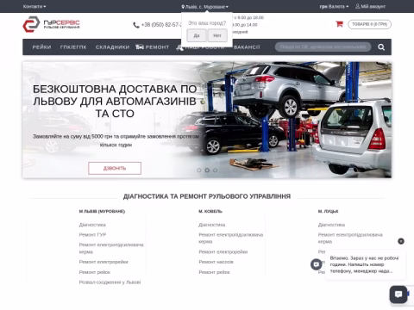414x310 pixels.
Task: Confirm city with Да button
Action: click(x=197, y=35)
